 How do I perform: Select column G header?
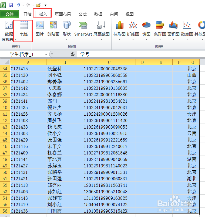click(x=193, y=62)
